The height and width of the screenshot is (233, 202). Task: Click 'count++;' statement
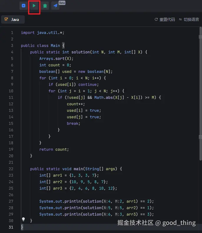(76, 104)
